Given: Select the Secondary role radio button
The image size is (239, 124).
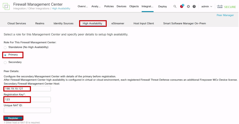Looking at the screenshot, I should tap(5, 62).
